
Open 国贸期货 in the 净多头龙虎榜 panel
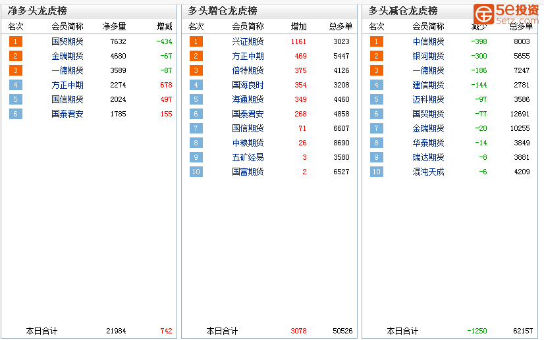[67, 41]
